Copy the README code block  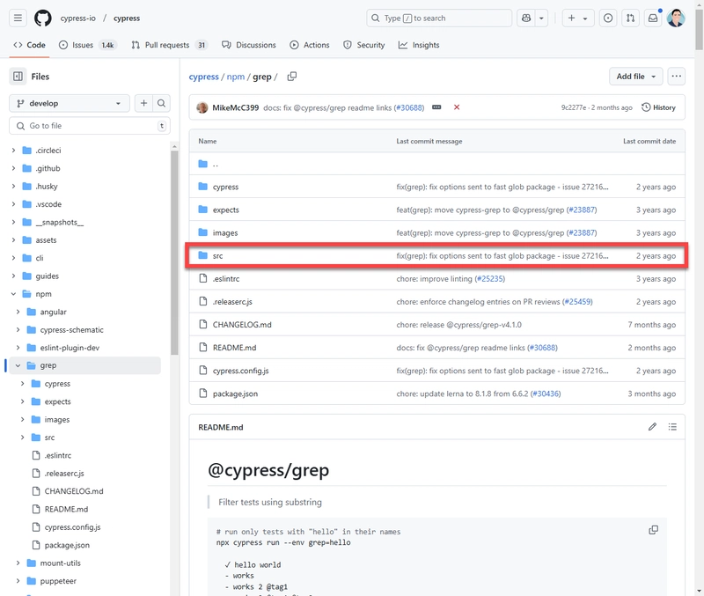point(653,530)
